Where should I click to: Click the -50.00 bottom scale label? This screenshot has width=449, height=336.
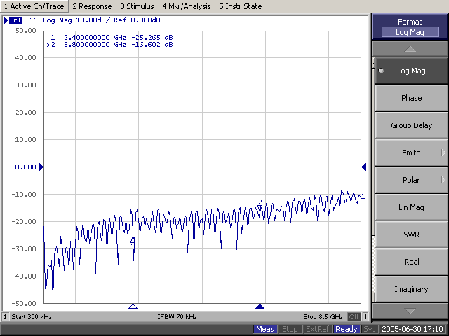(x=24, y=303)
